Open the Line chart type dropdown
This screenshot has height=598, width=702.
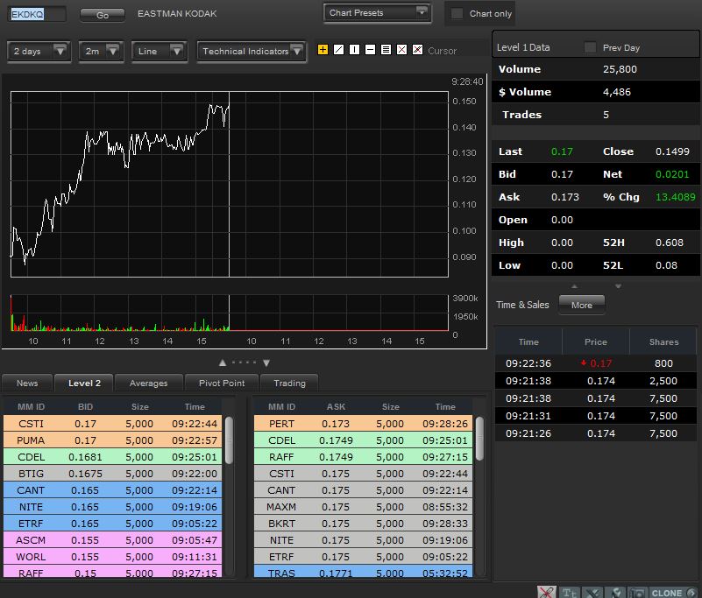[160, 52]
